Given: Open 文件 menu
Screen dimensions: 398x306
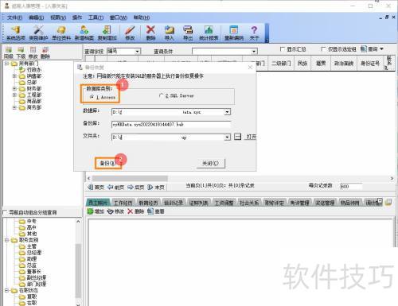Looking at the screenshot, I should pyautogui.click(x=15, y=17).
